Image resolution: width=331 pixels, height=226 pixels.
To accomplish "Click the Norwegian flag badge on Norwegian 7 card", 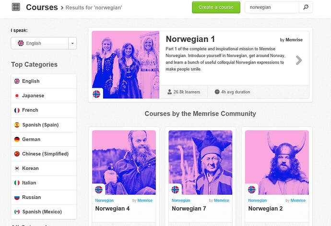I will [175, 190].
